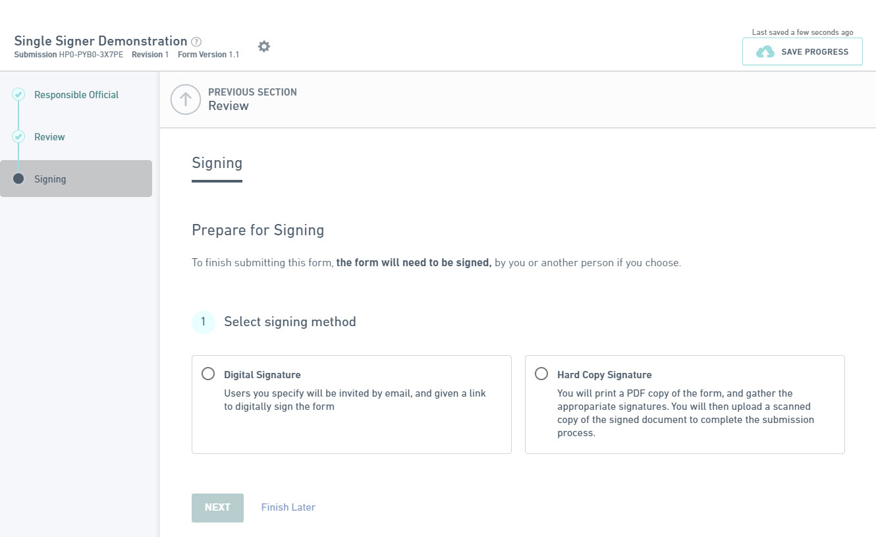The height and width of the screenshot is (537, 876).
Task: Click the NEXT button
Action: point(217,508)
